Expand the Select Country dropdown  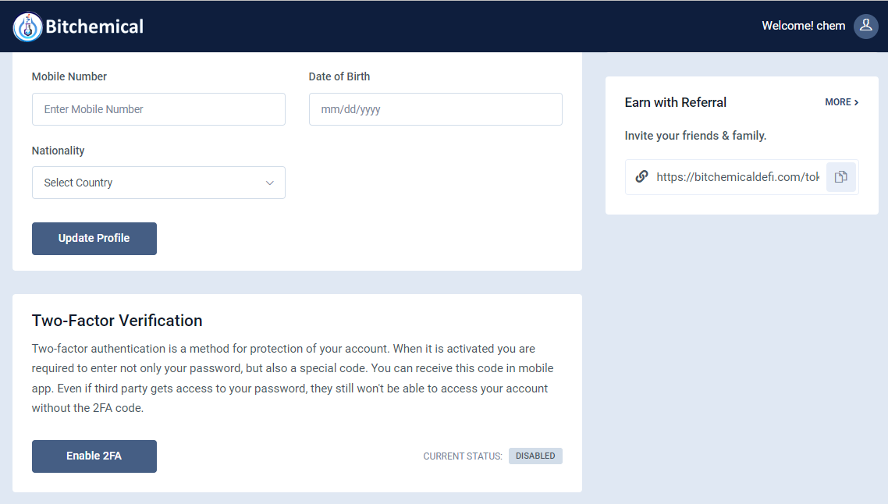tap(158, 183)
